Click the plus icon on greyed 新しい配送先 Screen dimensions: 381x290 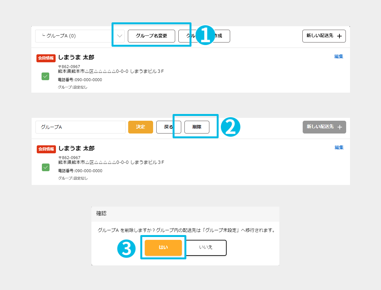(x=340, y=127)
